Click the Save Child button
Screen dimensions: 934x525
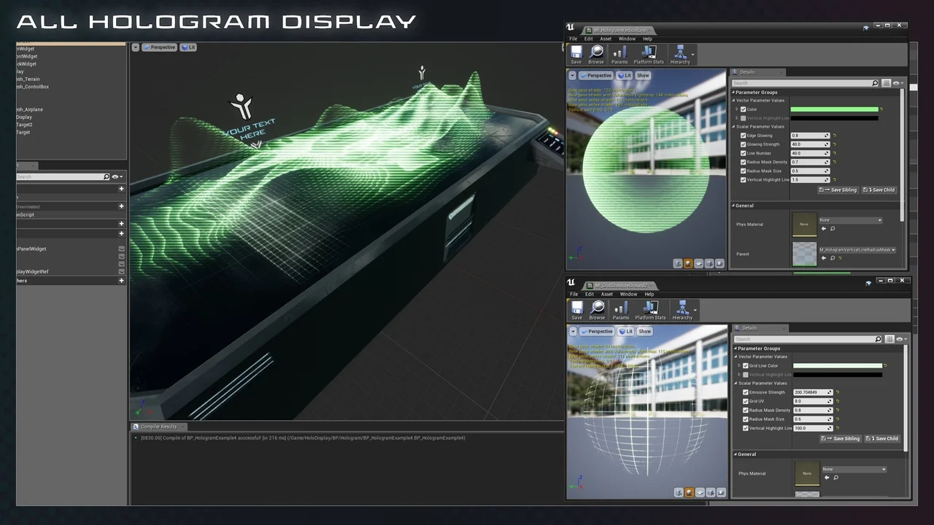coord(879,190)
